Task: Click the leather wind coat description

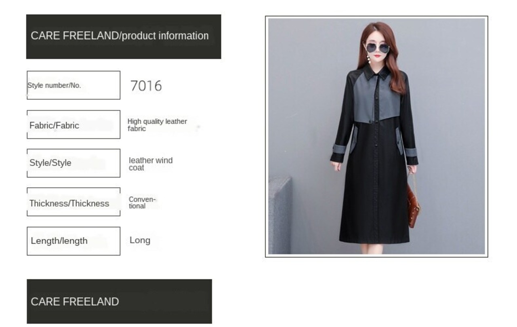Action: 151,164
